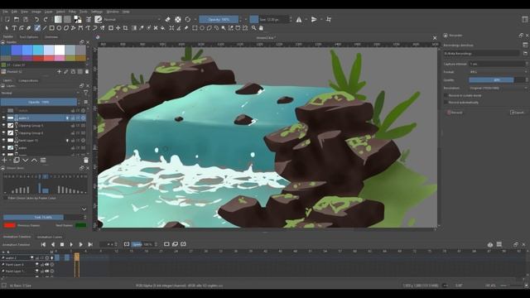
Task: Expand the Add Layer dropdown arrow
Action: pos(10,161)
